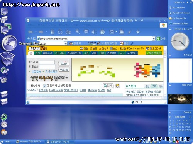Viewport: 193px width, 144px height.
Task: Collapse the Calendar panel in sidebar
Action: [170, 113]
